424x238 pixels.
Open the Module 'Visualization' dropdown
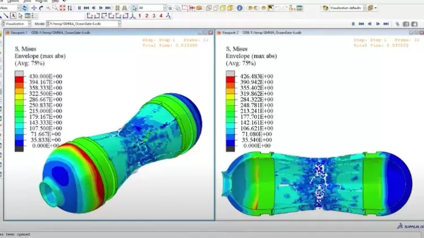[16, 24]
